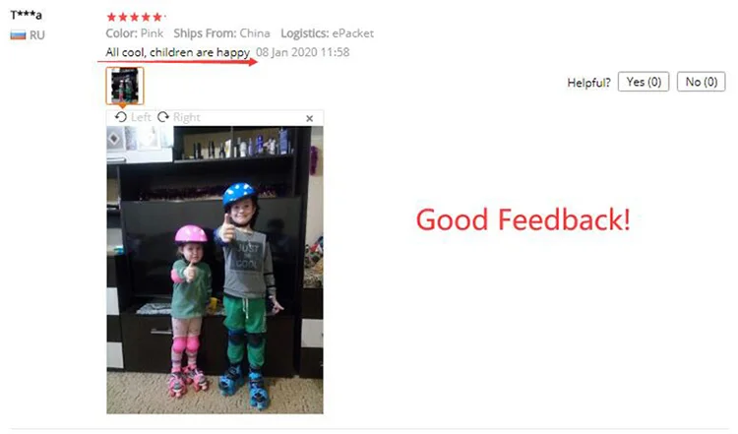Click the "All cool, children are happy" text
The width and height of the screenshot is (738, 434).
[177, 52]
